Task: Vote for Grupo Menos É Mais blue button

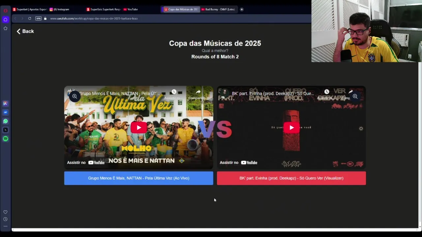Action: tap(138, 178)
